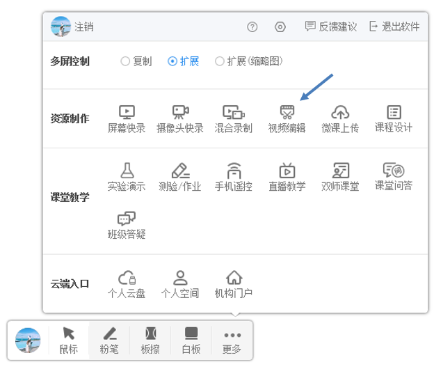Expand the 更多 menu in toolbar
This screenshot has height=369, width=434.
pos(232,340)
